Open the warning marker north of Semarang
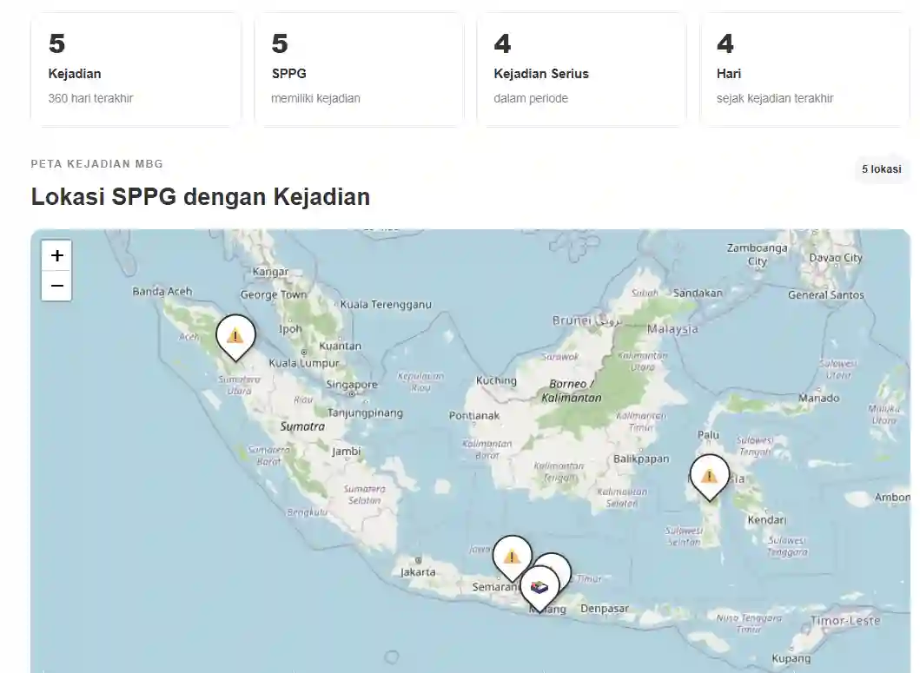 (512, 557)
